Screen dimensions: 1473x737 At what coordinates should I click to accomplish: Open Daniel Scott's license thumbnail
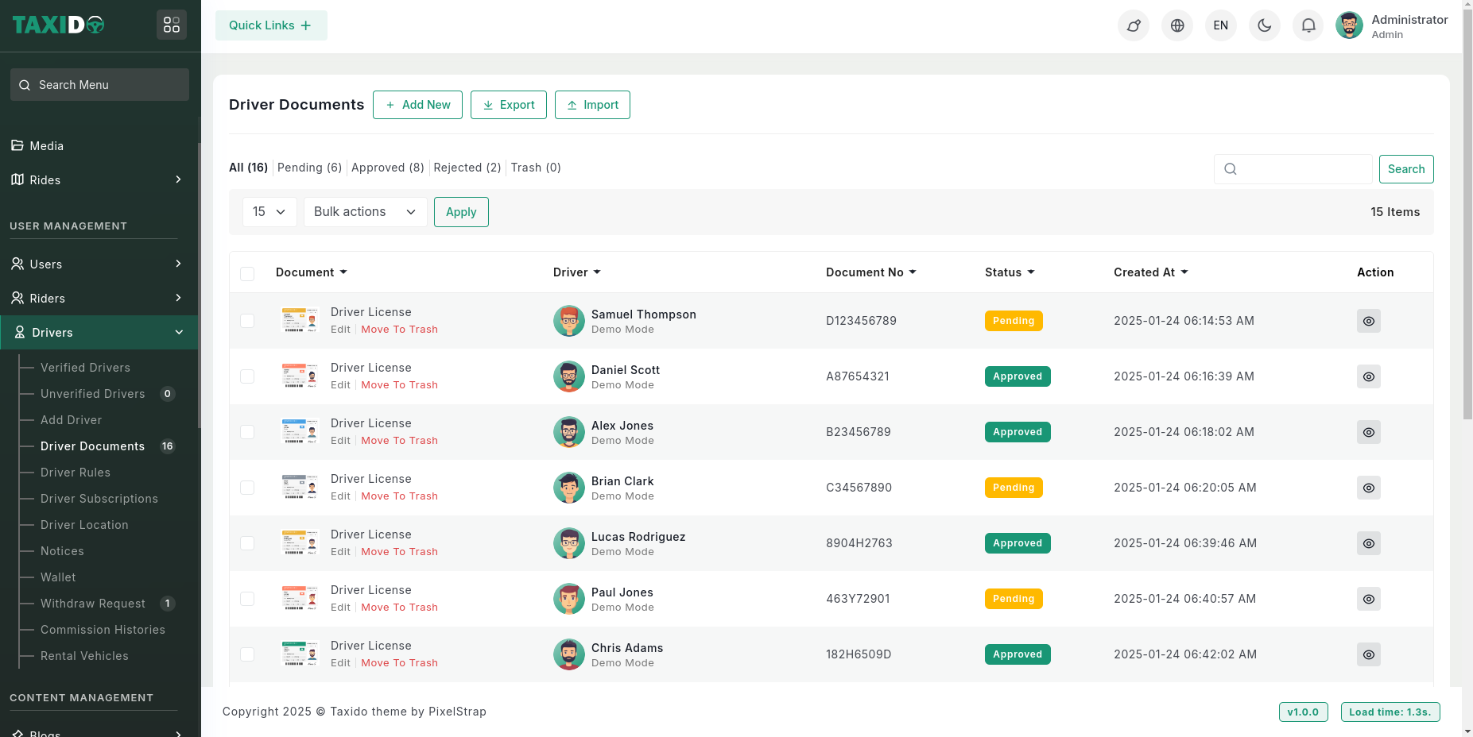[300, 376]
